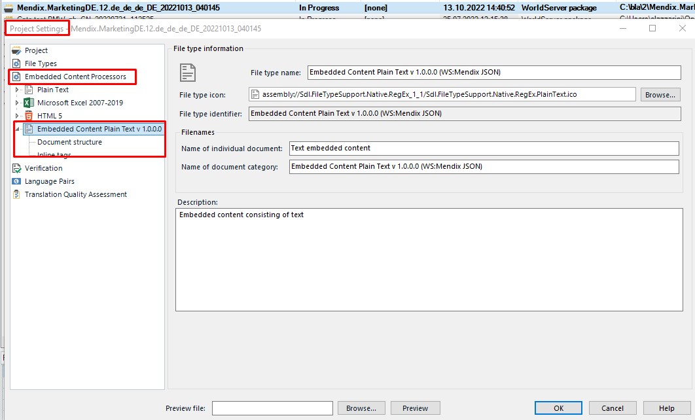695x420 pixels.
Task: Select Inline tags in the tree
Action: [x=54, y=155]
